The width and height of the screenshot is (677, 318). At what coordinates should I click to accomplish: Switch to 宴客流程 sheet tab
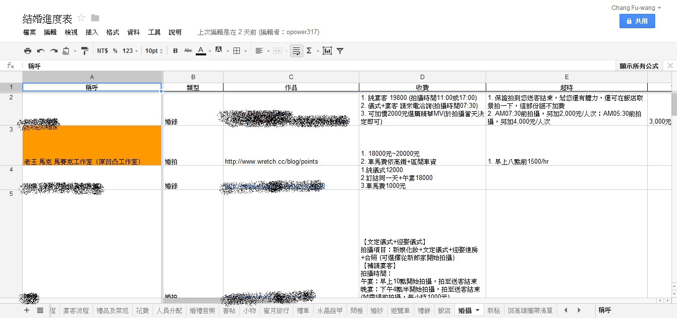click(x=76, y=311)
